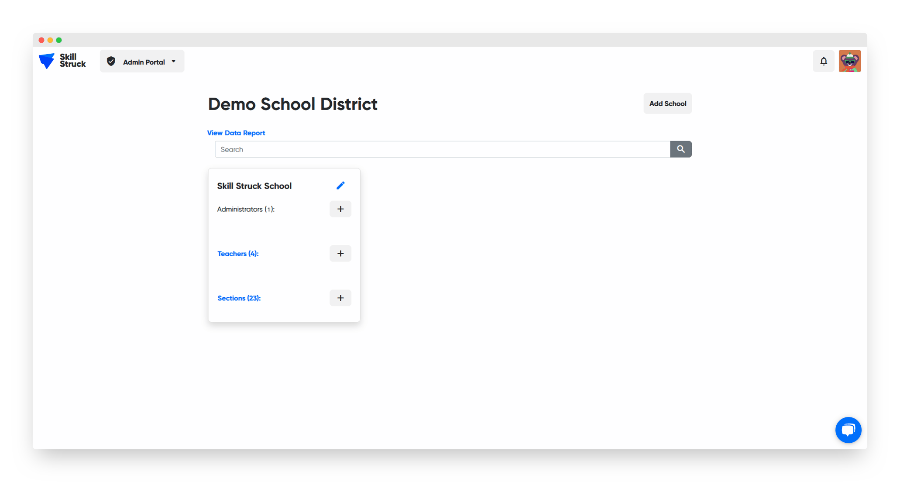Focus the Search input field
This screenshot has width=900, height=482.
[x=442, y=149]
